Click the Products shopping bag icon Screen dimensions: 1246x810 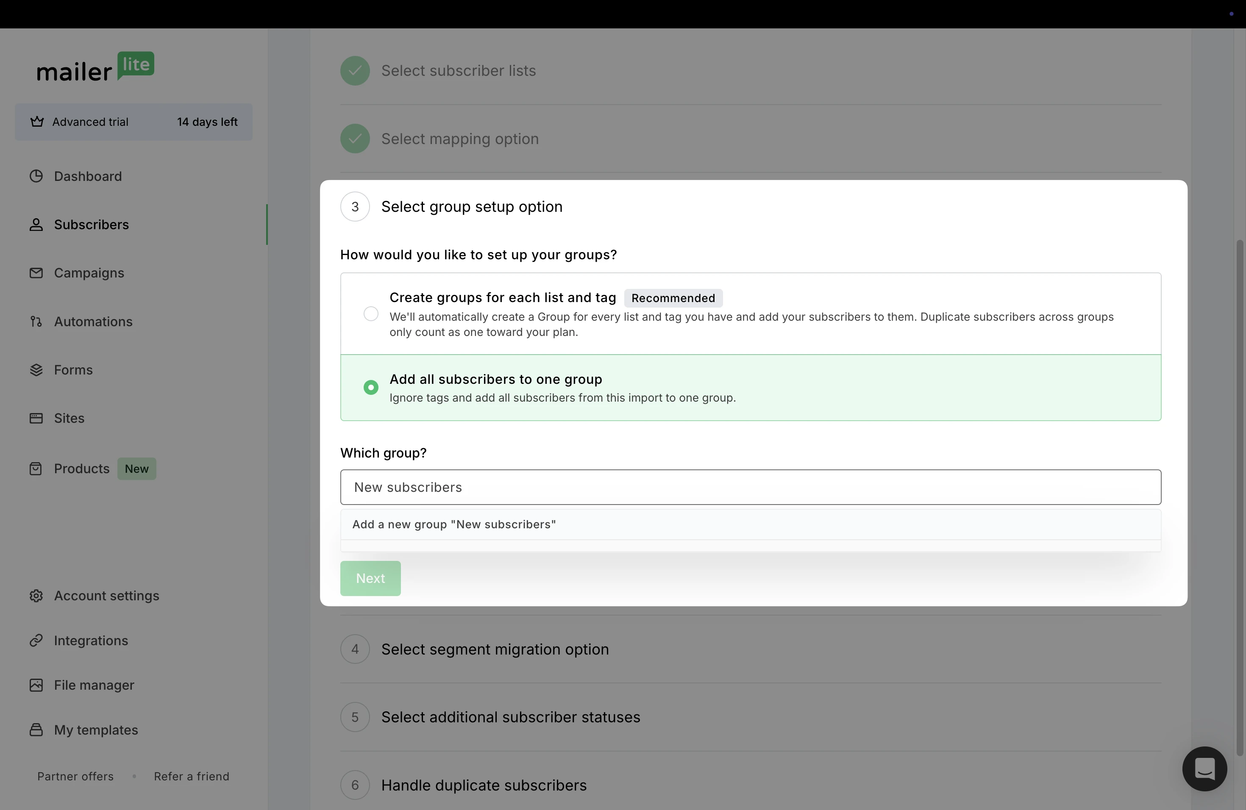click(36, 469)
